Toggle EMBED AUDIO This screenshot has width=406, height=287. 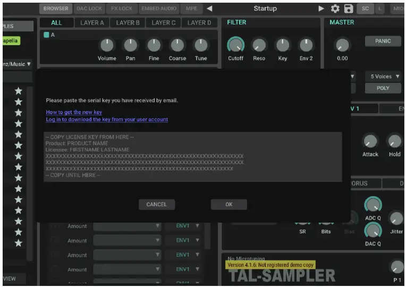point(159,9)
